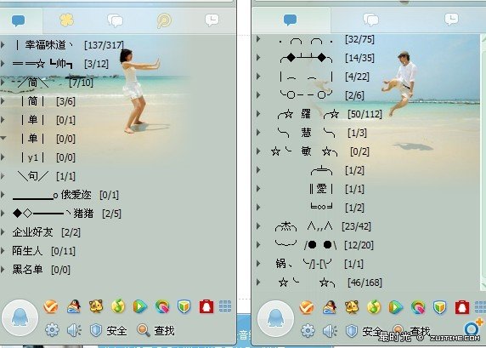
Task: Launch QQ Game penguin icon, left window
Action: [74, 306]
